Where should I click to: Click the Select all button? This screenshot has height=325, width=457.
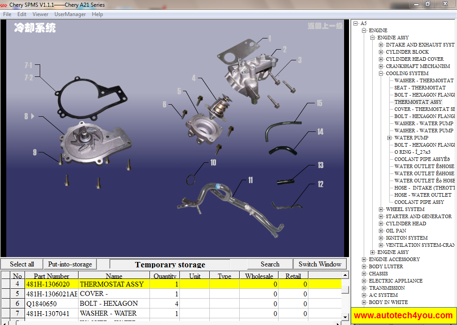tap(22, 264)
